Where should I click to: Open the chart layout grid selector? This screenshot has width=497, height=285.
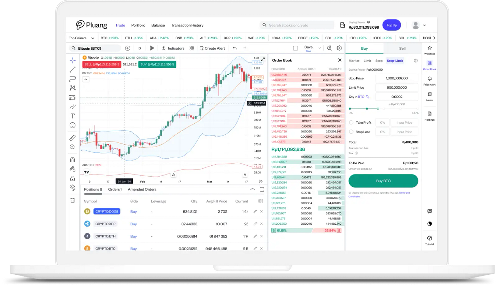(x=192, y=48)
